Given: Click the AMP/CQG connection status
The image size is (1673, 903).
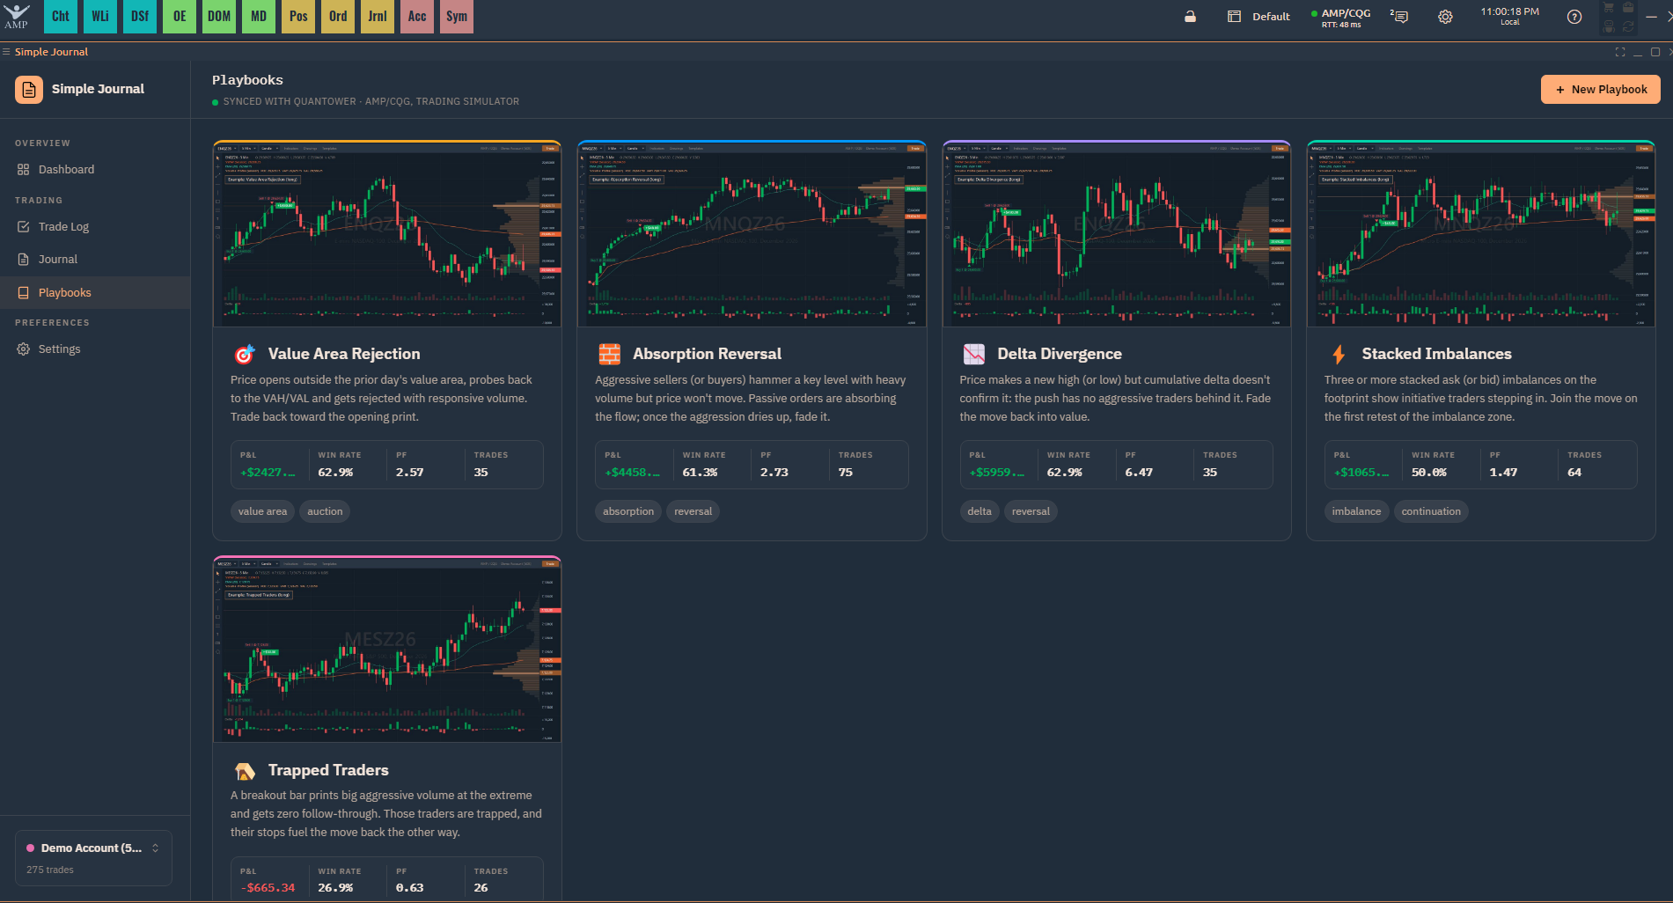Looking at the screenshot, I should (1341, 18).
